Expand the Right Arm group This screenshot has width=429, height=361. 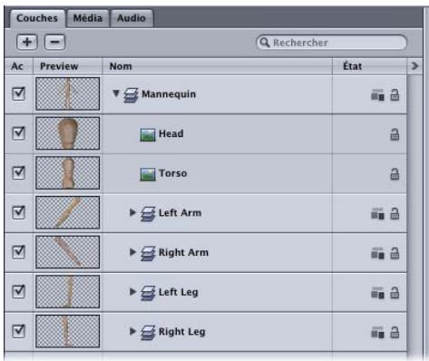click(x=132, y=252)
